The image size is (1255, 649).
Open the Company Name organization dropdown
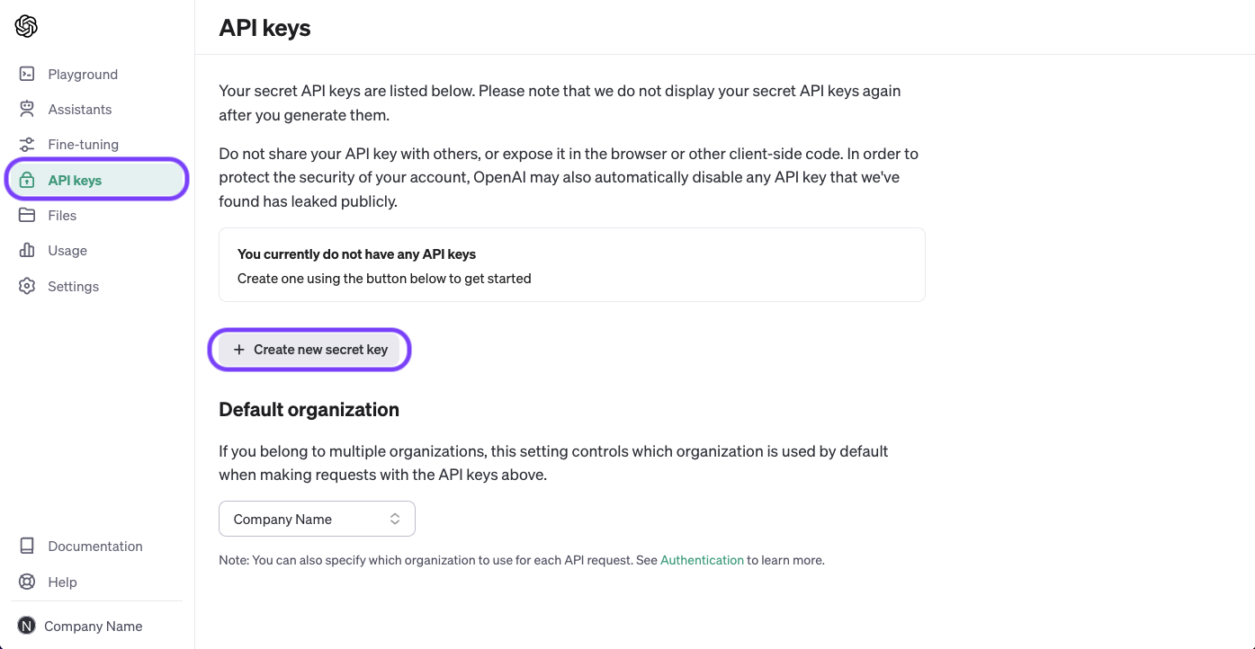tap(317, 519)
